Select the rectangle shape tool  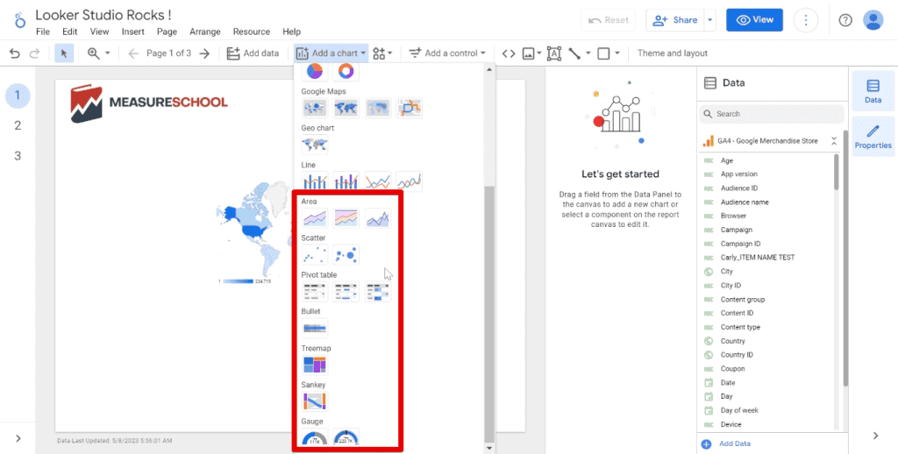603,53
